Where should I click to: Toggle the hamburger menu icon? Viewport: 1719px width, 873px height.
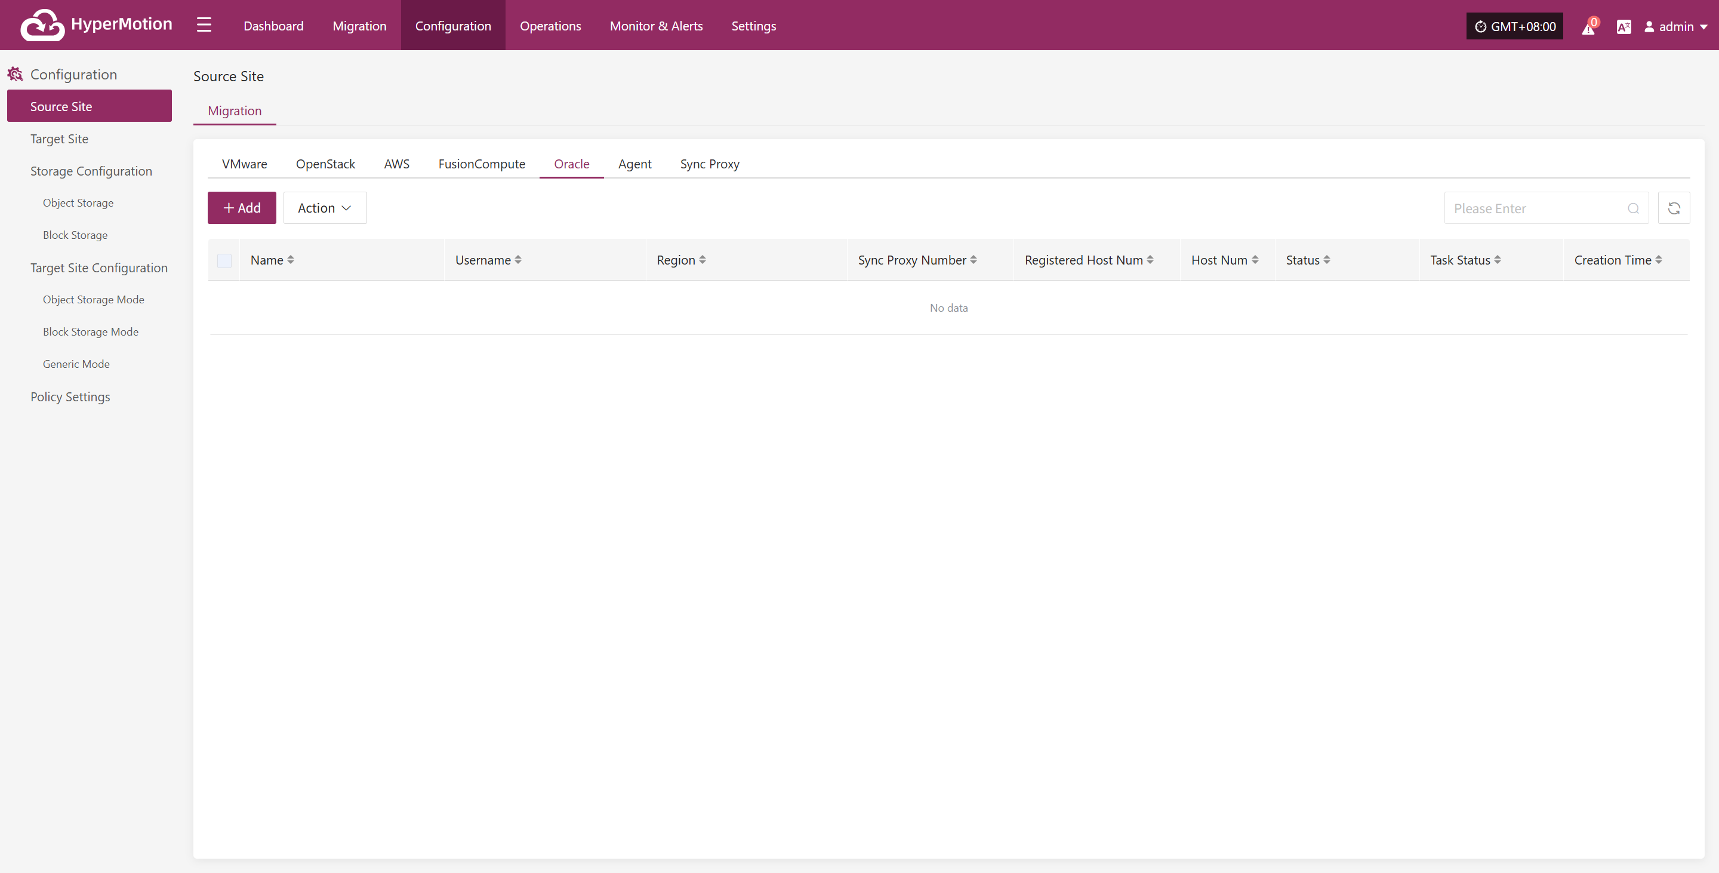point(204,25)
